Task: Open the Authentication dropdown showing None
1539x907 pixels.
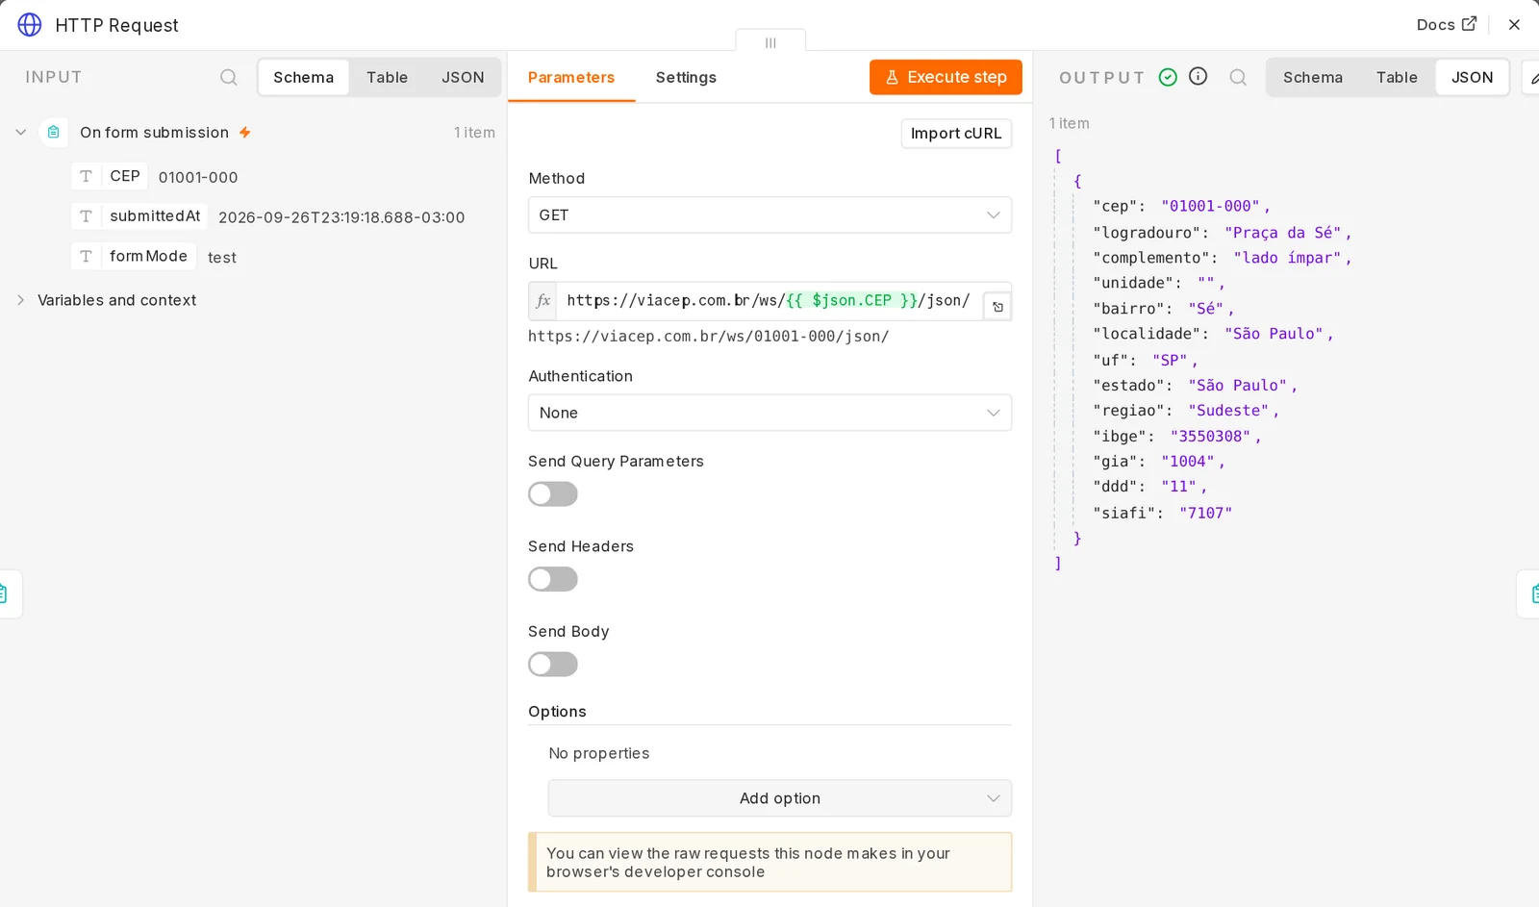Action: (769, 413)
